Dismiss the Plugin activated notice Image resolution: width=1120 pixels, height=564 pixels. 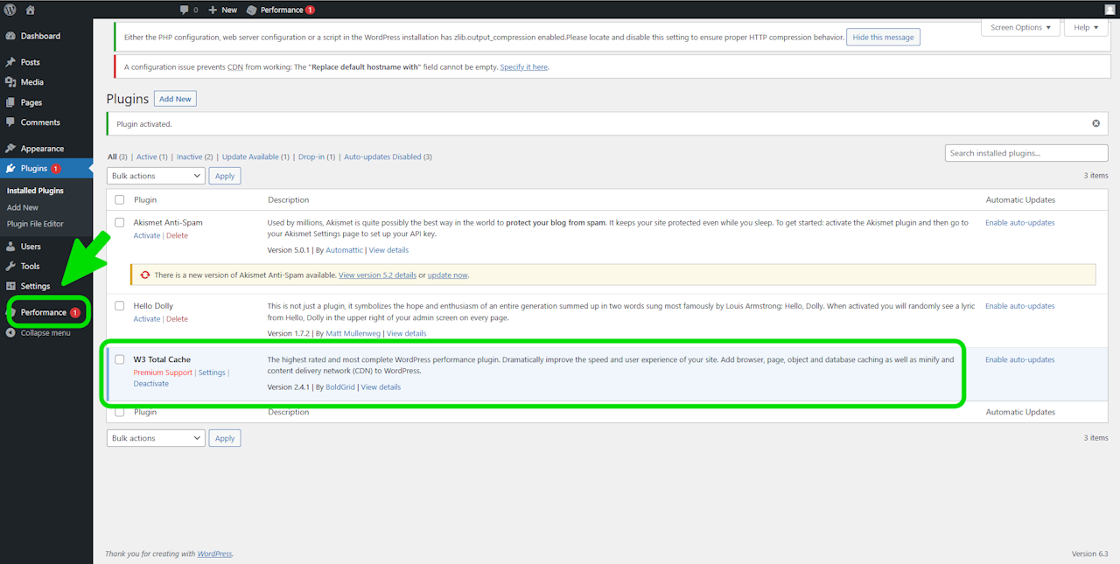coord(1095,123)
